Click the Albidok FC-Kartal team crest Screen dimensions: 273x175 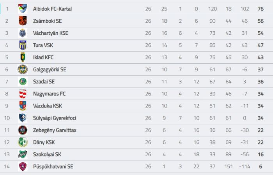pyautogui.click(x=23, y=9)
